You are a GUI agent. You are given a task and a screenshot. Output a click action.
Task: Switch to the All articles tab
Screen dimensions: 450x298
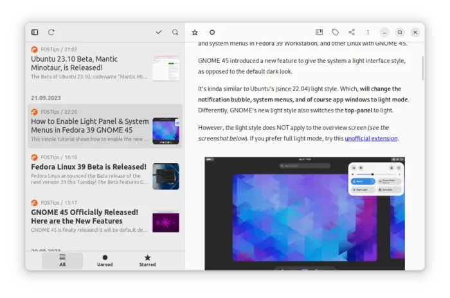click(x=62, y=260)
